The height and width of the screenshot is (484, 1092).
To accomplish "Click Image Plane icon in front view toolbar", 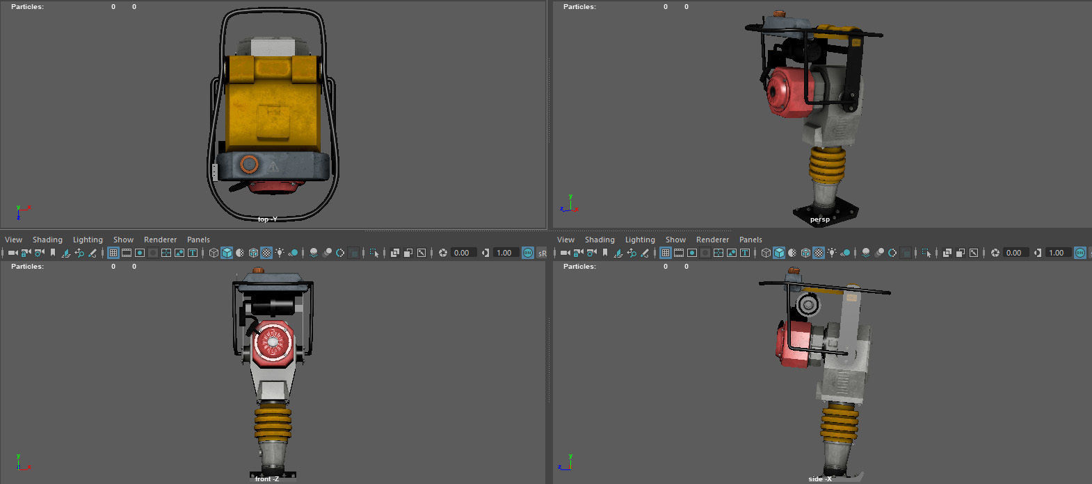I will click(66, 253).
